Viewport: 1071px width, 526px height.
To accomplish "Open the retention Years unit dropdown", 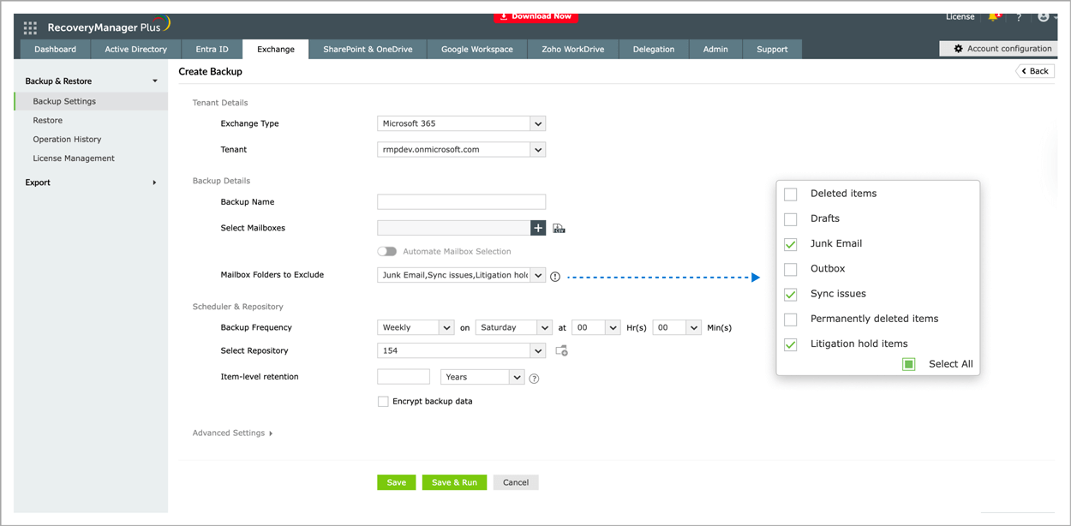I will point(482,377).
